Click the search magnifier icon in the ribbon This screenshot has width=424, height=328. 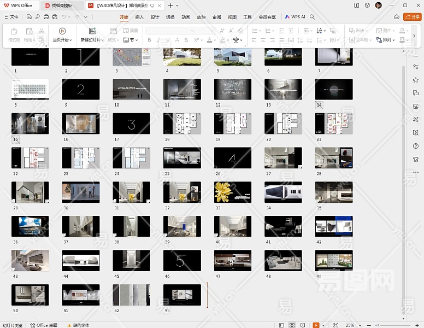coord(312,17)
